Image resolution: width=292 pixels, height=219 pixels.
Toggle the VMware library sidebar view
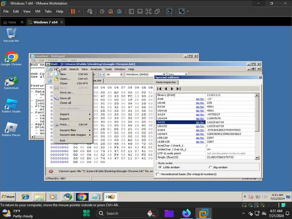pyautogui.click(x=131, y=11)
